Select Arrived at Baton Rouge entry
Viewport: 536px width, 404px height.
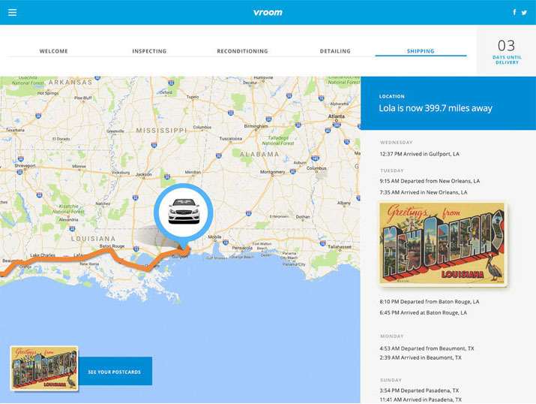423,312
